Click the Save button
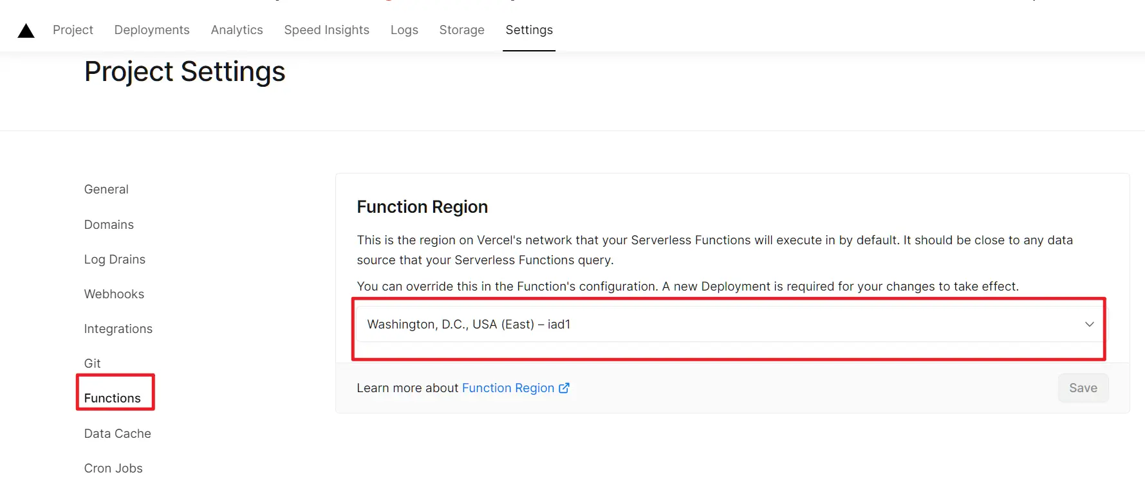This screenshot has width=1145, height=477. 1083,388
